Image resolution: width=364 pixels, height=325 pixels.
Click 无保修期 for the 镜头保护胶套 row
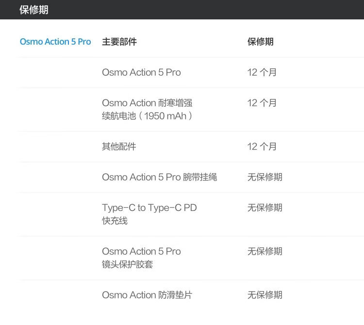(x=265, y=251)
